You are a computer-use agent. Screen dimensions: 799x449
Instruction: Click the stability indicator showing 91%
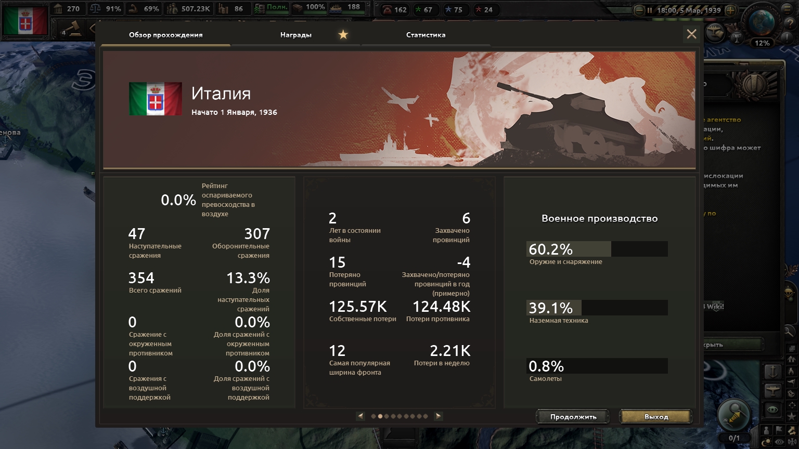(x=106, y=9)
